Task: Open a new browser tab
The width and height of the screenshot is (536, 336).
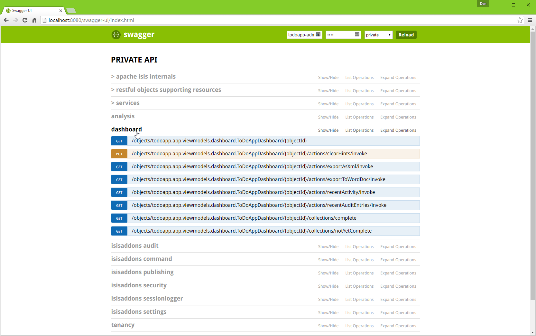Action: point(71,11)
